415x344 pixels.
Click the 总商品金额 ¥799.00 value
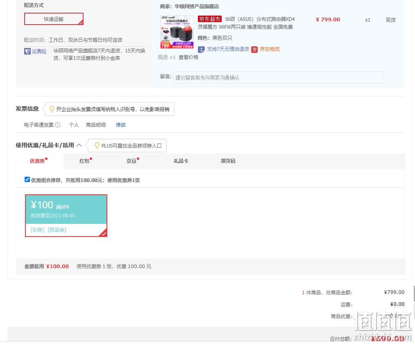(394, 292)
